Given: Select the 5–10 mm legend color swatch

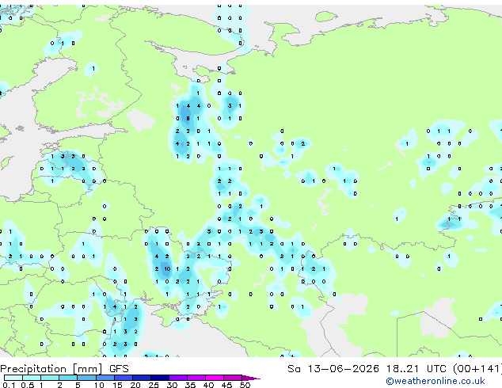Looking at the screenshot, I should (86, 378).
